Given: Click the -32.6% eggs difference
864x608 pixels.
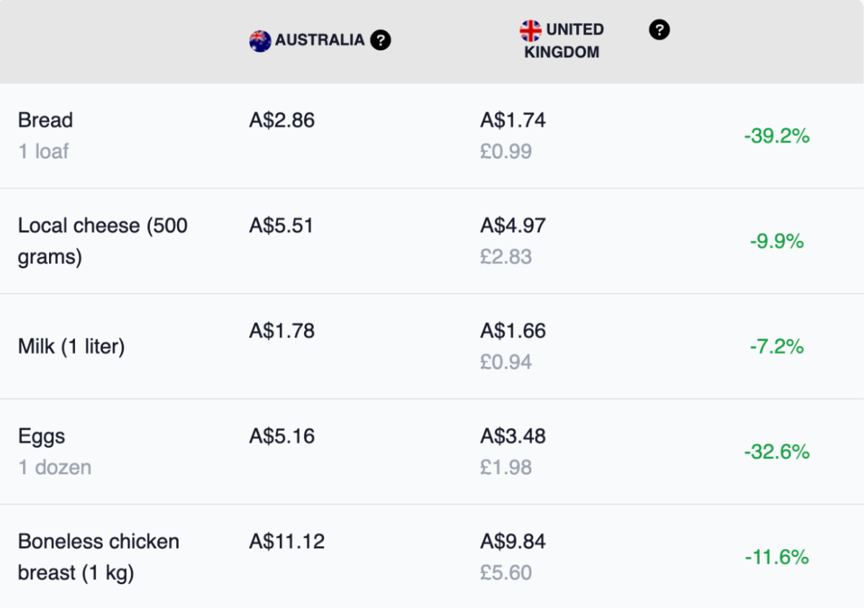Looking at the screenshot, I should pos(777,452).
